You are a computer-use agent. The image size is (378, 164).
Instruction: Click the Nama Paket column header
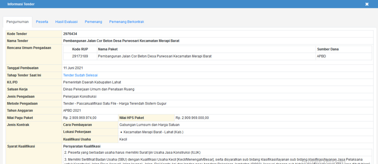[108, 49]
